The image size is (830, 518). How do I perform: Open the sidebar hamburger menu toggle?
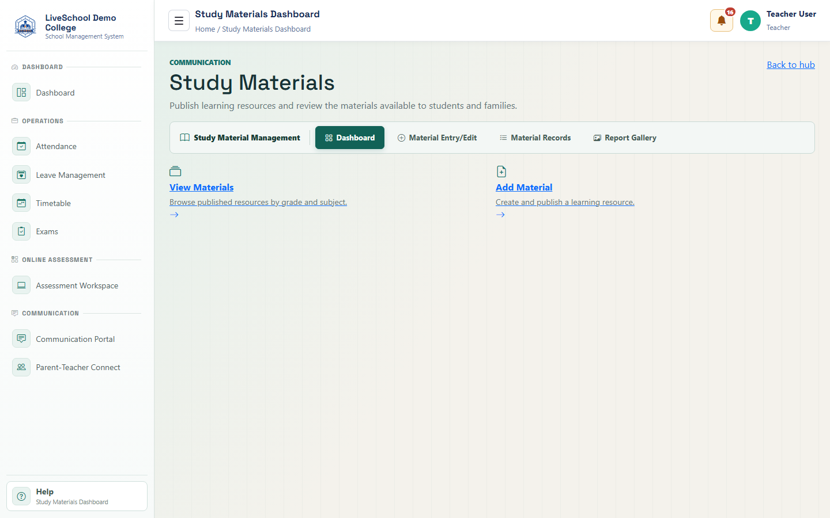(x=179, y=21)
